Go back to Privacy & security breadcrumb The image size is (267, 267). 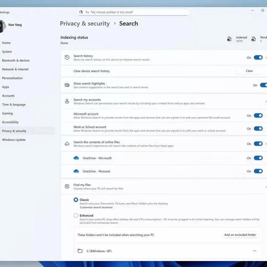point(85,24)
